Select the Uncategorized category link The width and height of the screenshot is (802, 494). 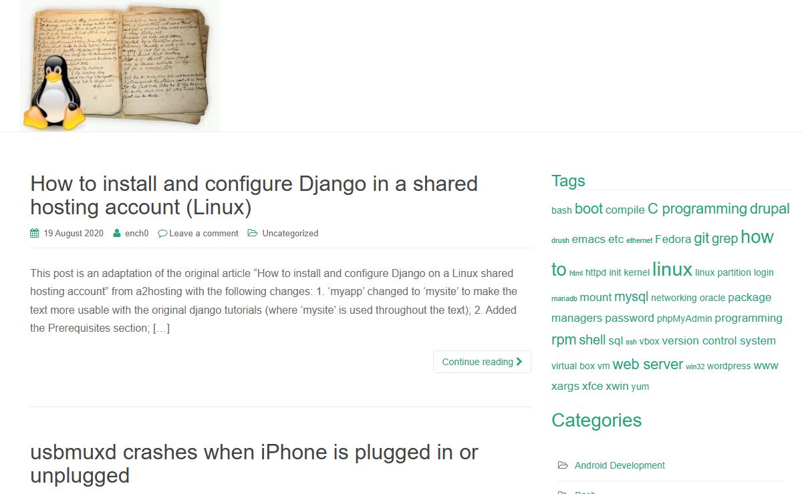tap(290, 234)
